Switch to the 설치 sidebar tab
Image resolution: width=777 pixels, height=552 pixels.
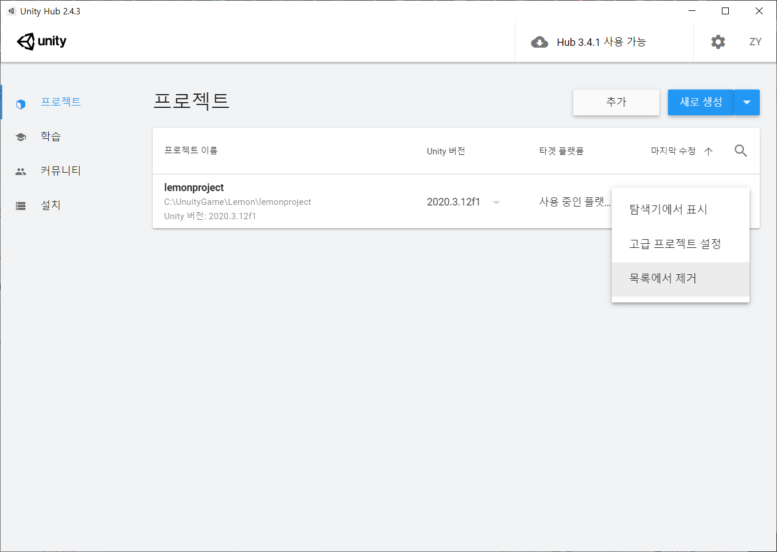click(50, 205)
